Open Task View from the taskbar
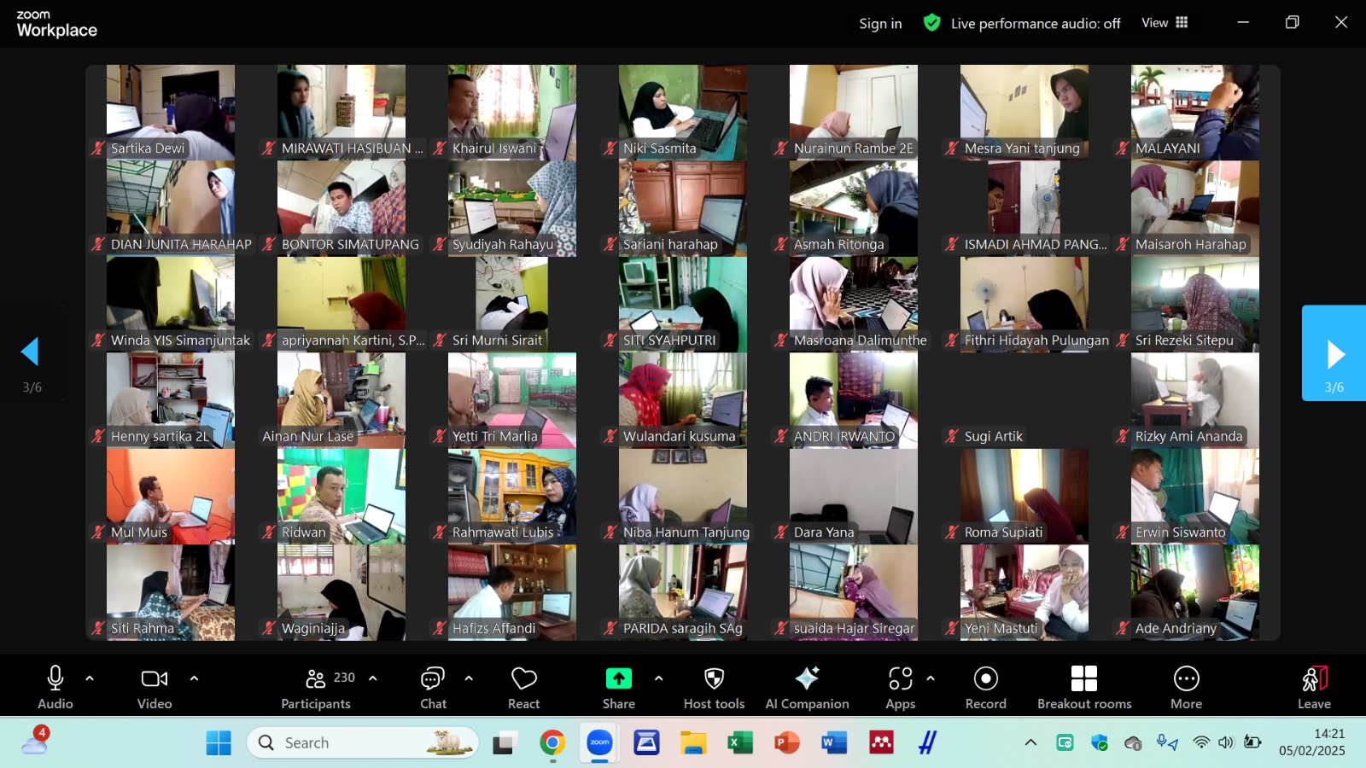Image resolution: width=1366 pixels, height=768 pixels. click(505, 742)
